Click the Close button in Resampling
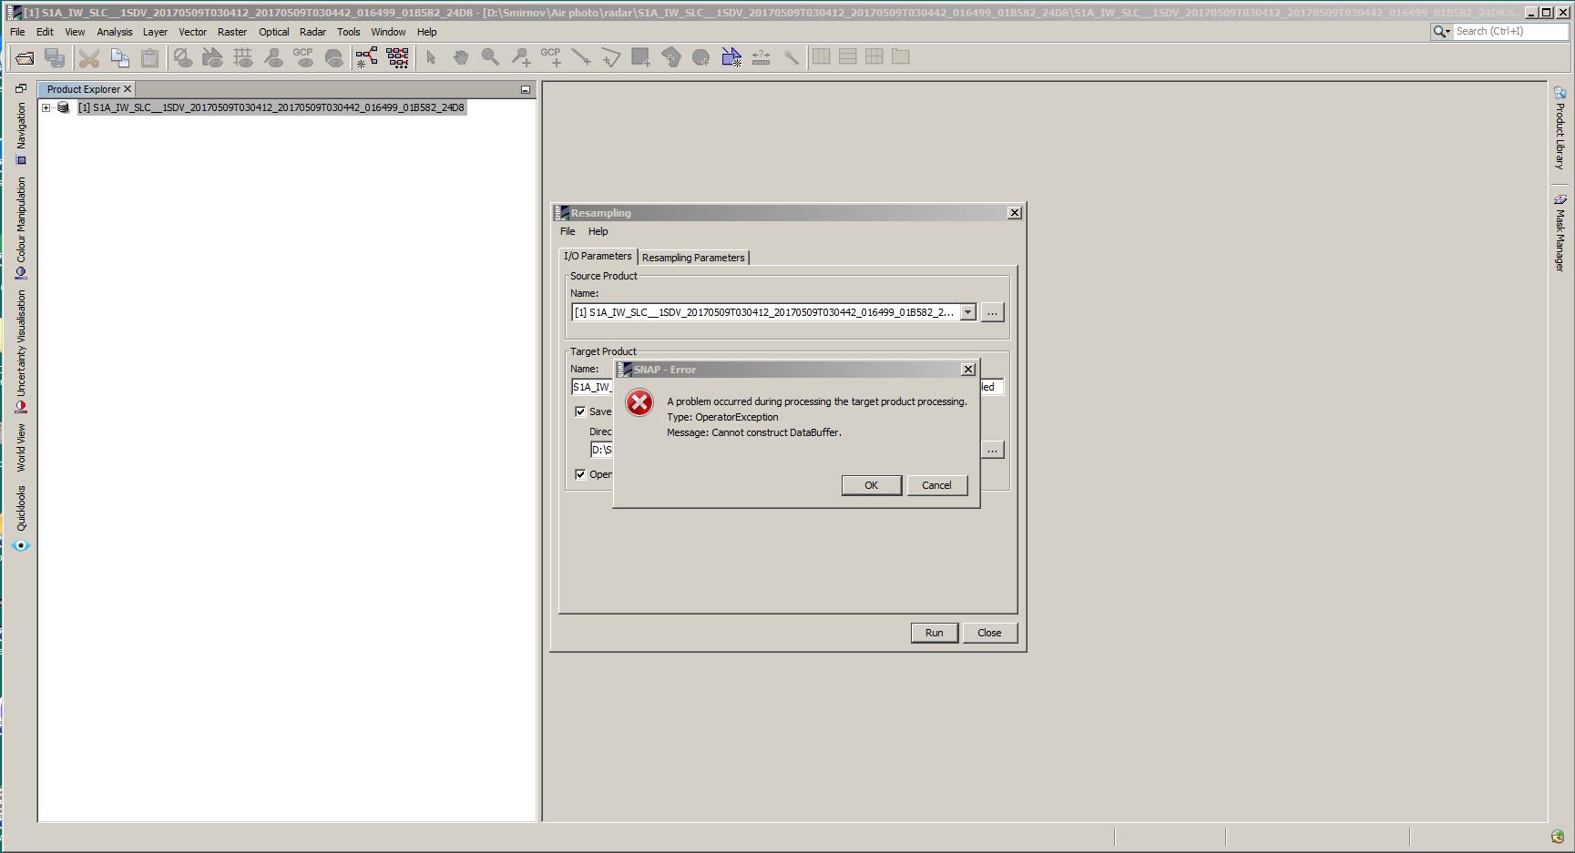1575x853 pixels. (989, 633)
